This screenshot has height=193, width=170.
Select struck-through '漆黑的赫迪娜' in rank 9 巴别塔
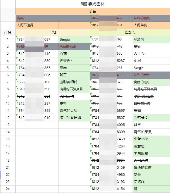click(151, 96)
